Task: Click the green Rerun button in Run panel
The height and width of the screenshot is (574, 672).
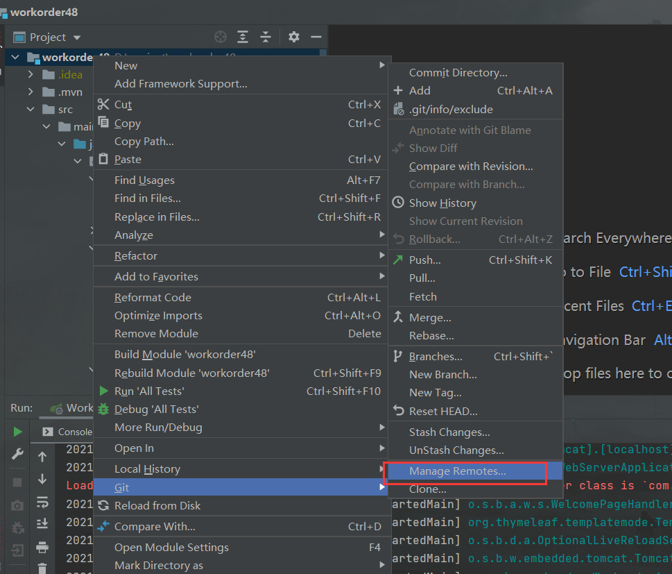Action: point(17,432)
